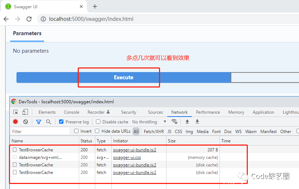Filter requests by WS
This screenshot has height=189, width=299.
(238, 132)
